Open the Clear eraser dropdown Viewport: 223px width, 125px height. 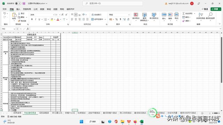tap(186, 21)
